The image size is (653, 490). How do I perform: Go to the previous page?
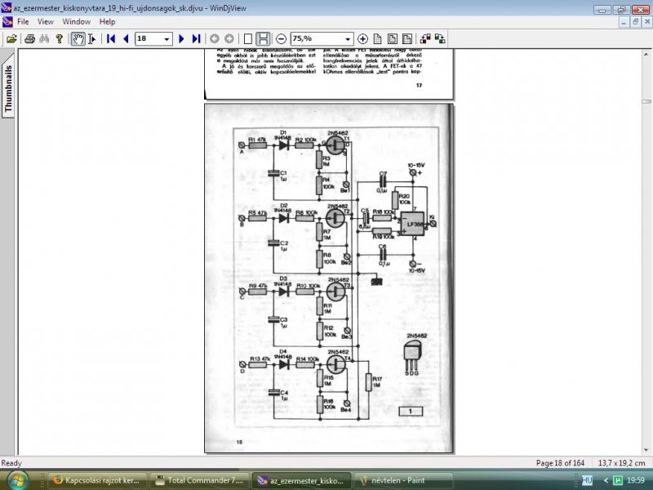(126, 38)
